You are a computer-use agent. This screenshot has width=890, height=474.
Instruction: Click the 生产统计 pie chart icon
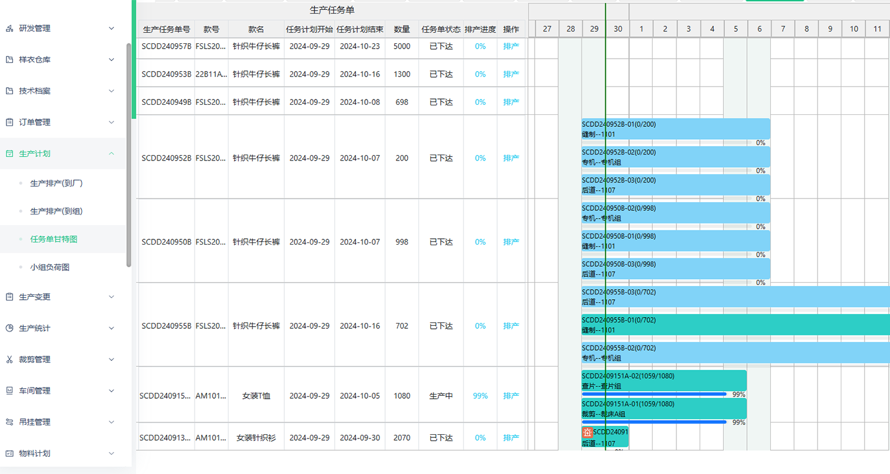tap(9, 328)
